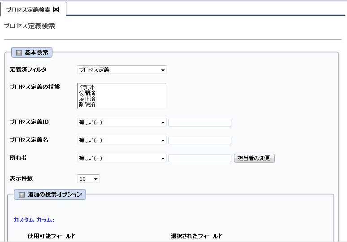Select 廃止済 in the state list
Image resolution: width=347 pixels, height=242 pixels.
tap(87, 99)
